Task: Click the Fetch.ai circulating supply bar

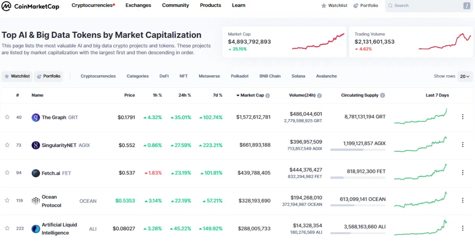Action: pos(358,177)
